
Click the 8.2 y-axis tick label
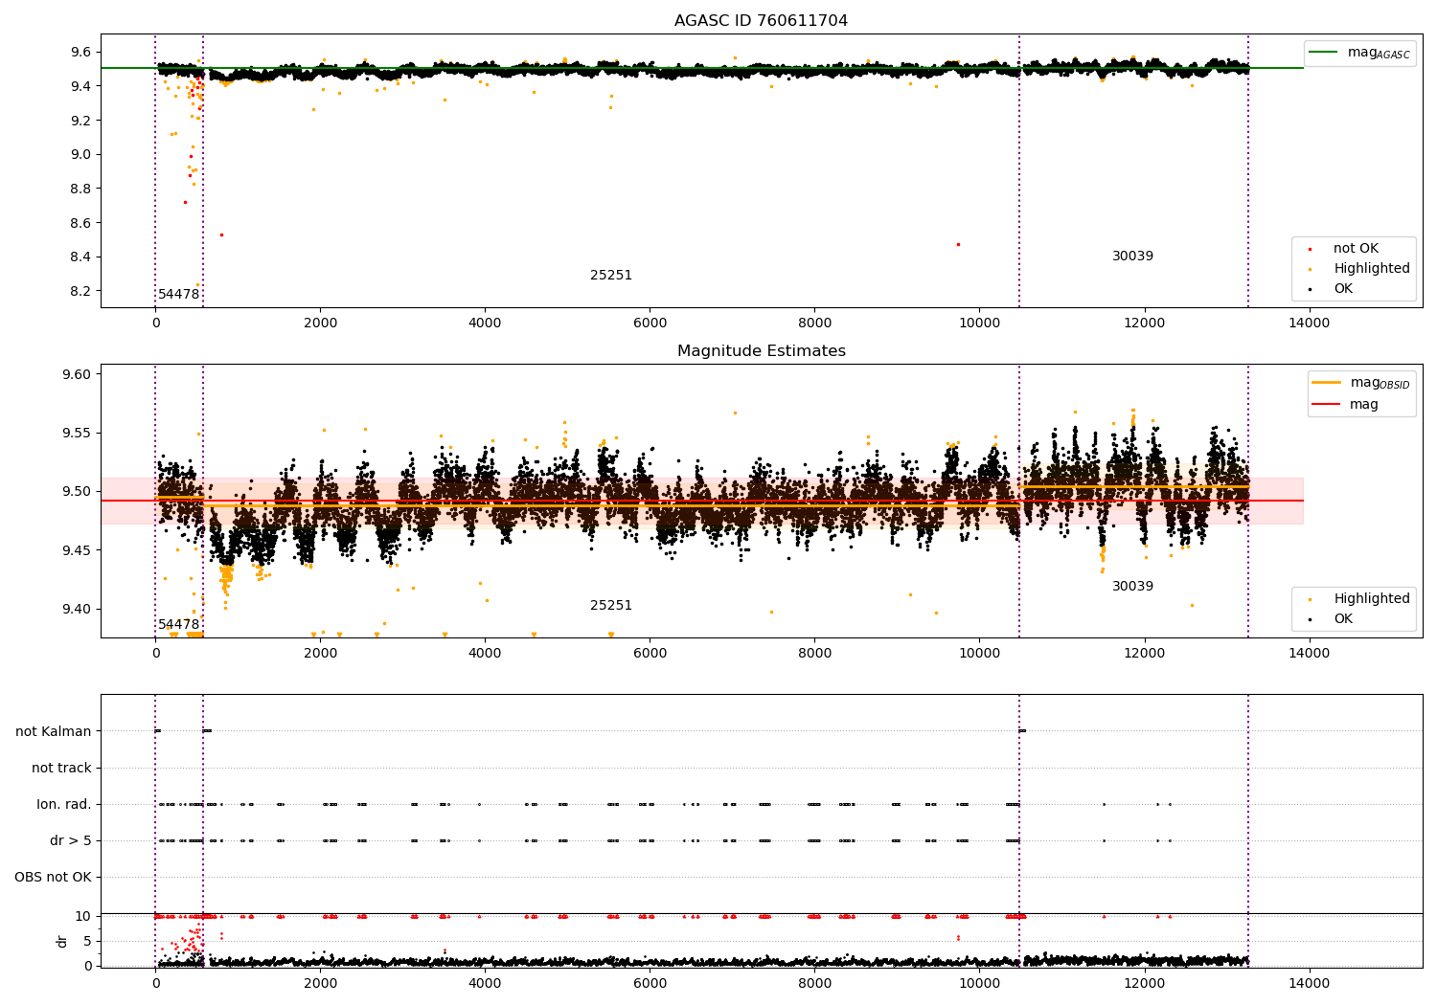(x=82, y=291)
